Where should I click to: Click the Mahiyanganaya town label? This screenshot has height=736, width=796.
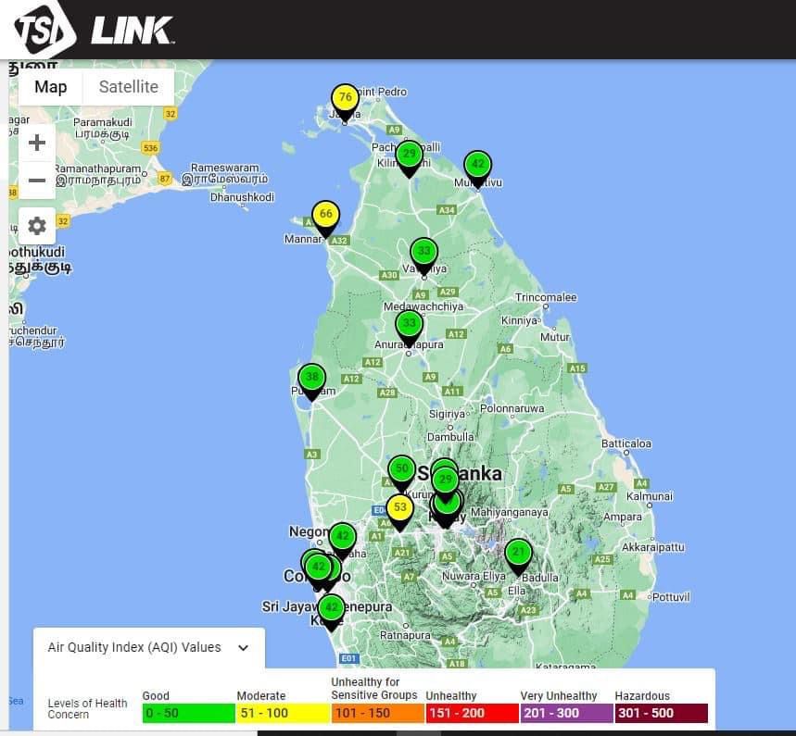point(509,512)
